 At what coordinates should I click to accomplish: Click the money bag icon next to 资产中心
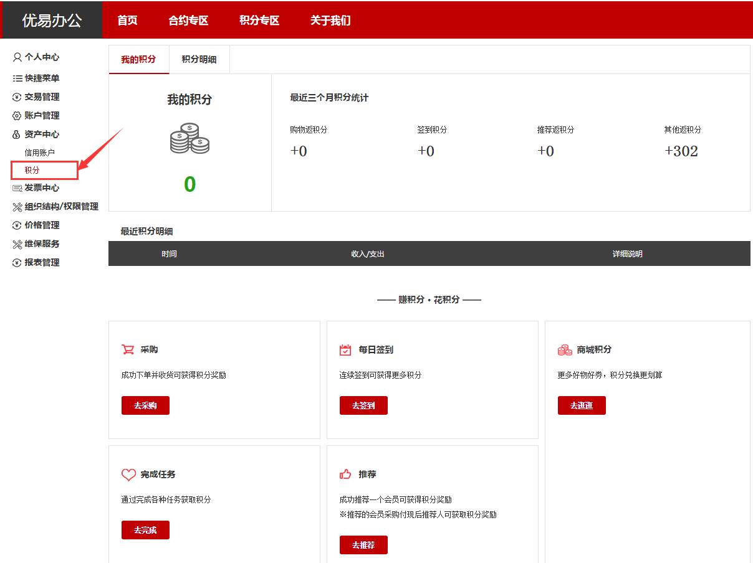click(x=17, y=135)
